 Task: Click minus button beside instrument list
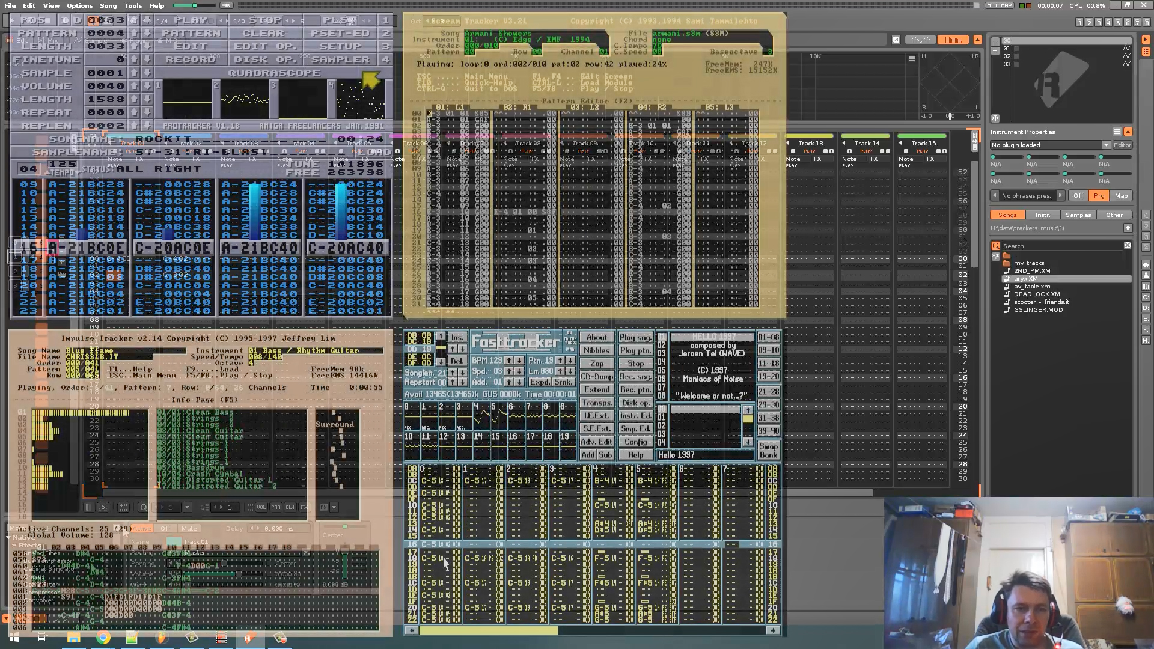point(995,41)
